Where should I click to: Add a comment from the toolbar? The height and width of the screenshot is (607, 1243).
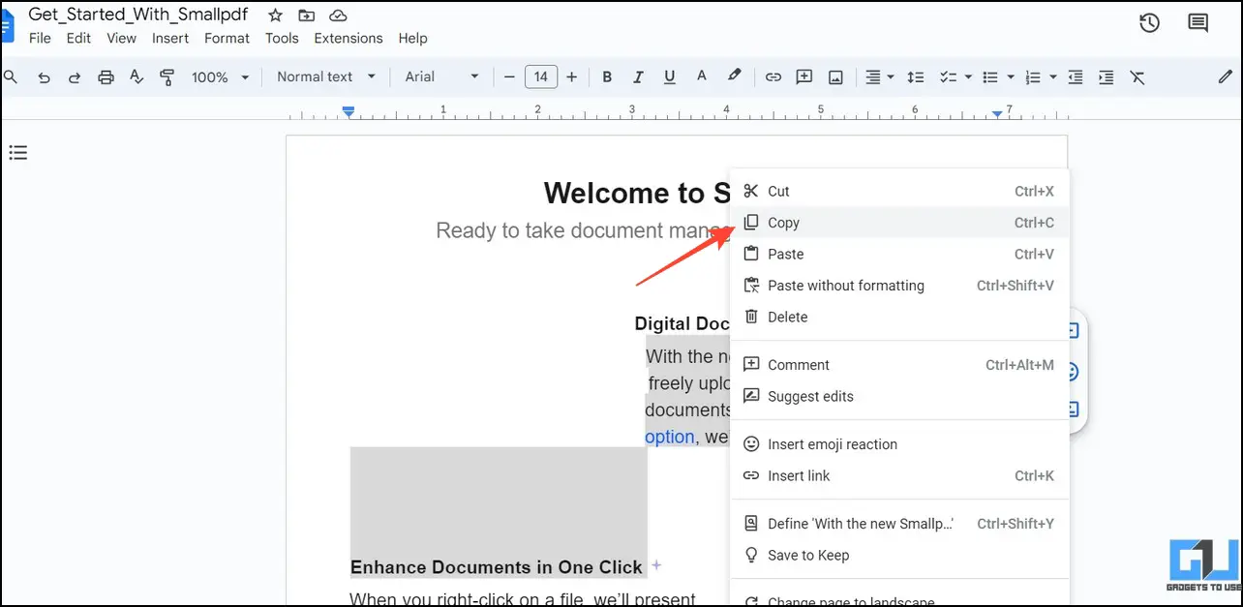point(803,77)
